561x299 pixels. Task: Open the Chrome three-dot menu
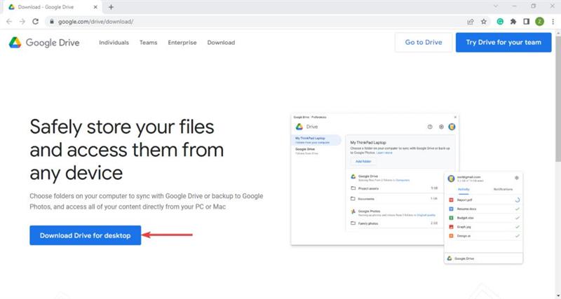552,22
